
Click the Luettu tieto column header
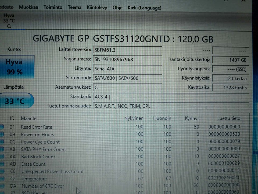[x=228, y=118]
